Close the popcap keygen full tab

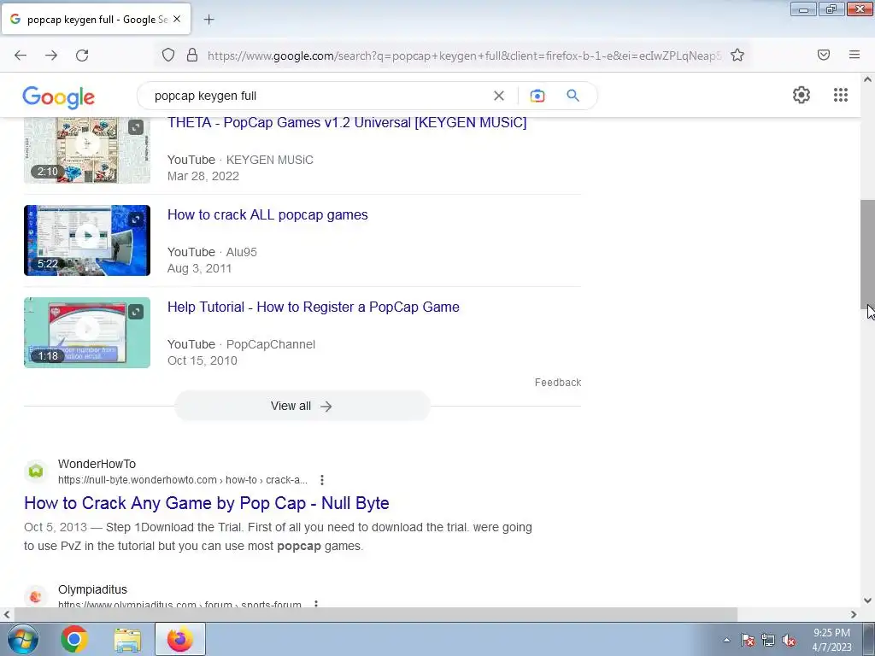[177, 19]
